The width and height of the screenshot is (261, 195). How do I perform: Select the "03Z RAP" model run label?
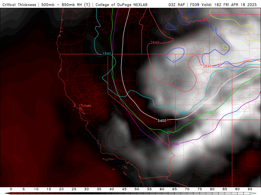(177, 5)
